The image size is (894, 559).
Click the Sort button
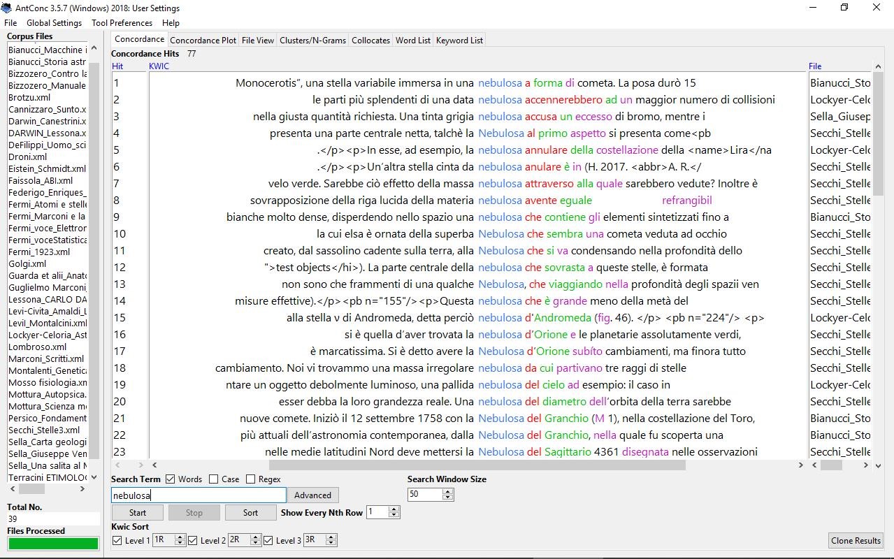251,513
